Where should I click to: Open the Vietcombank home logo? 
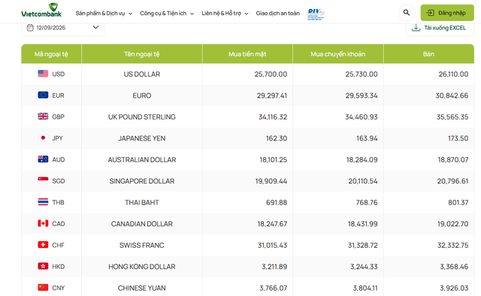(x=41, y=11)
